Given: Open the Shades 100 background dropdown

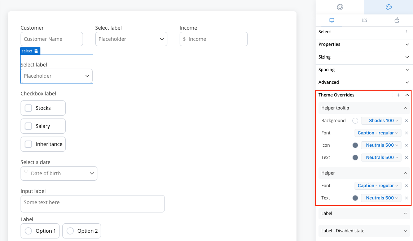Looking at the screenshot, I should point(381,121).
